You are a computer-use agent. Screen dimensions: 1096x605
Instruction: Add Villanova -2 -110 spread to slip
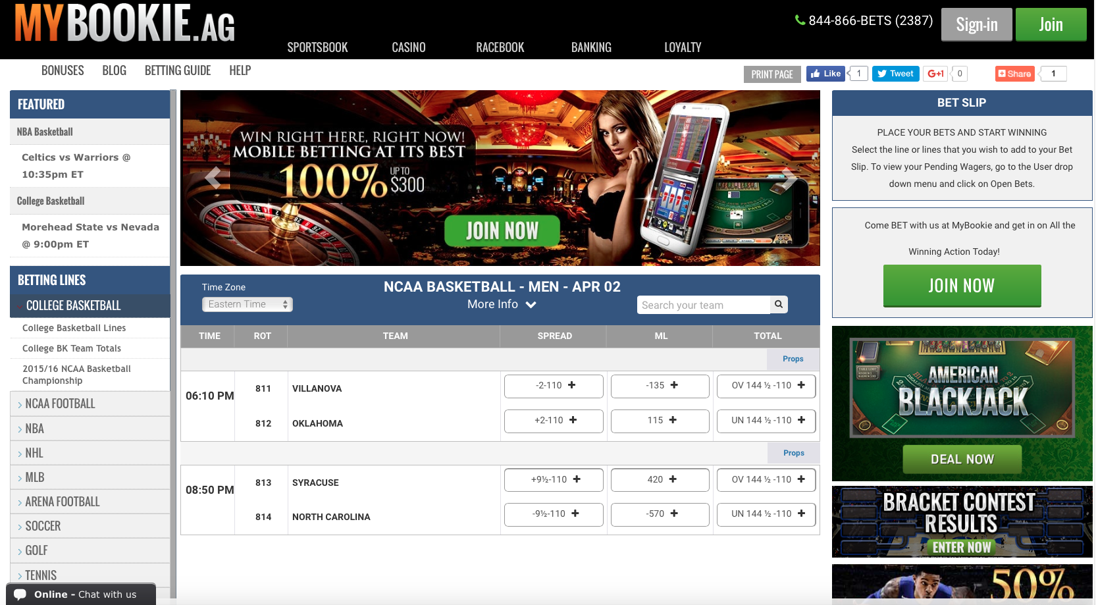click(554, 386)
